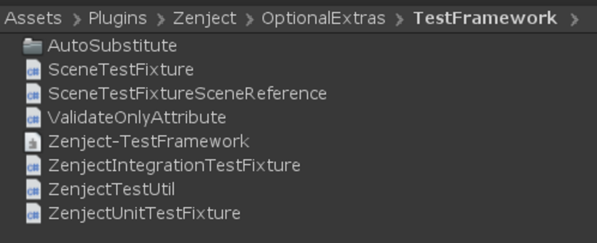This screenshot has height=243, width=597.
Task: Click the SceneTestFixture C# script icon
Action: 33,70
